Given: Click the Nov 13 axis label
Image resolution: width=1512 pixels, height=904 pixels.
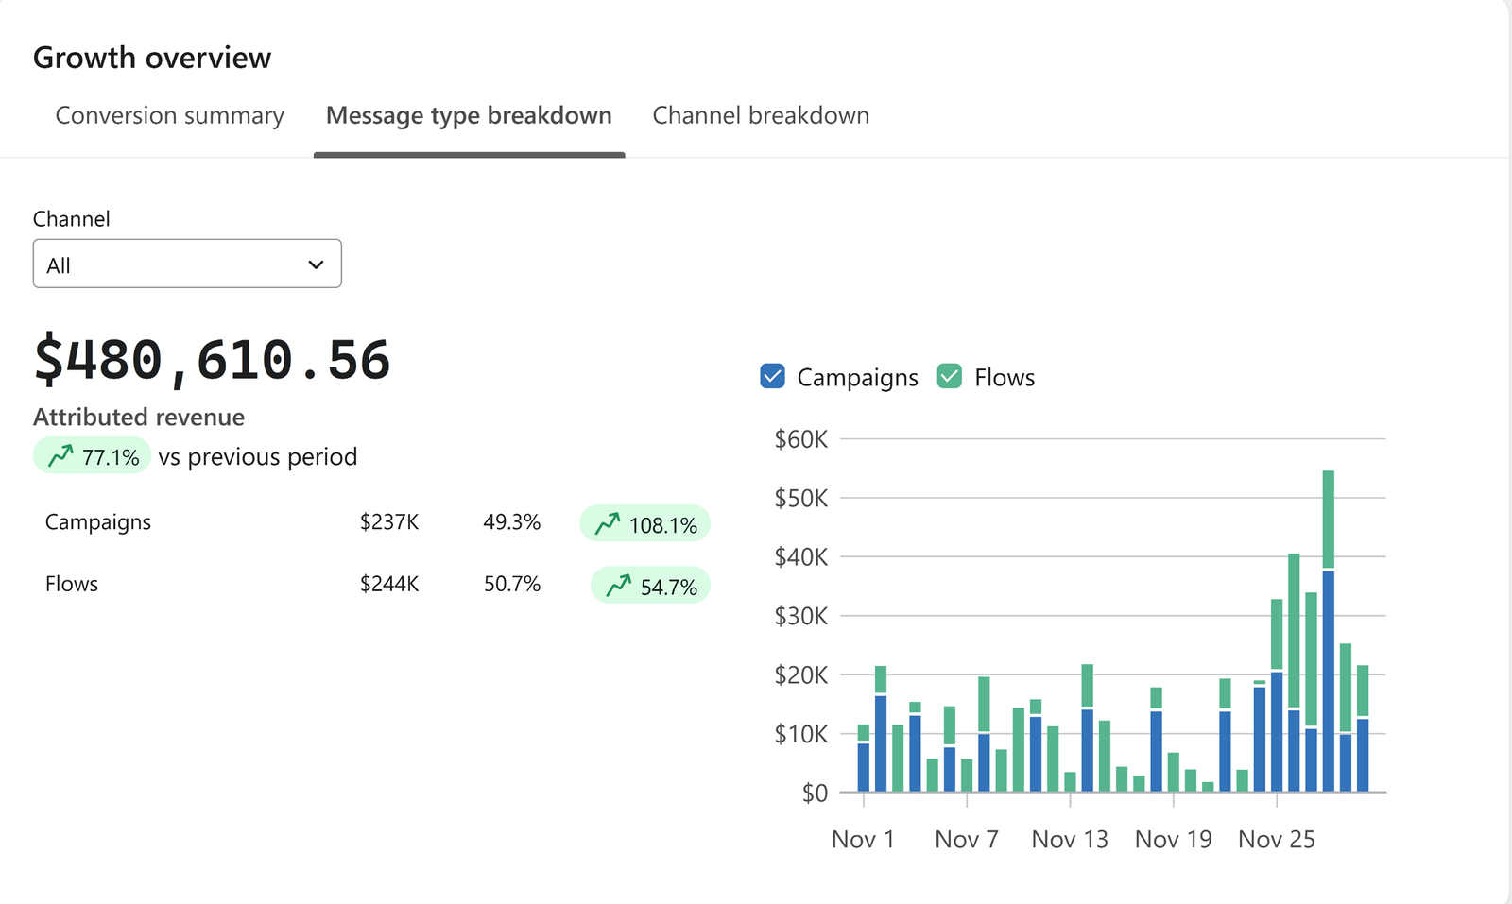Looking at the screenshot, I should 1069,839.
